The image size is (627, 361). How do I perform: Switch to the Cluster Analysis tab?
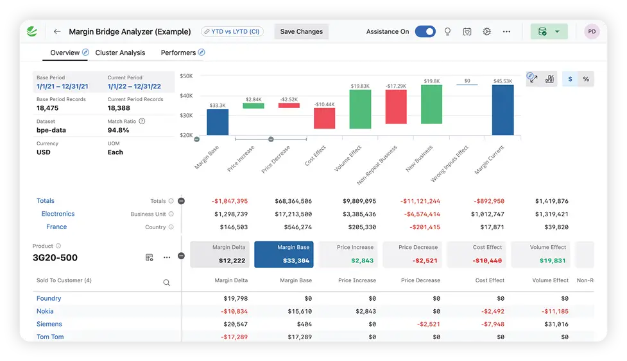(120, 52)
